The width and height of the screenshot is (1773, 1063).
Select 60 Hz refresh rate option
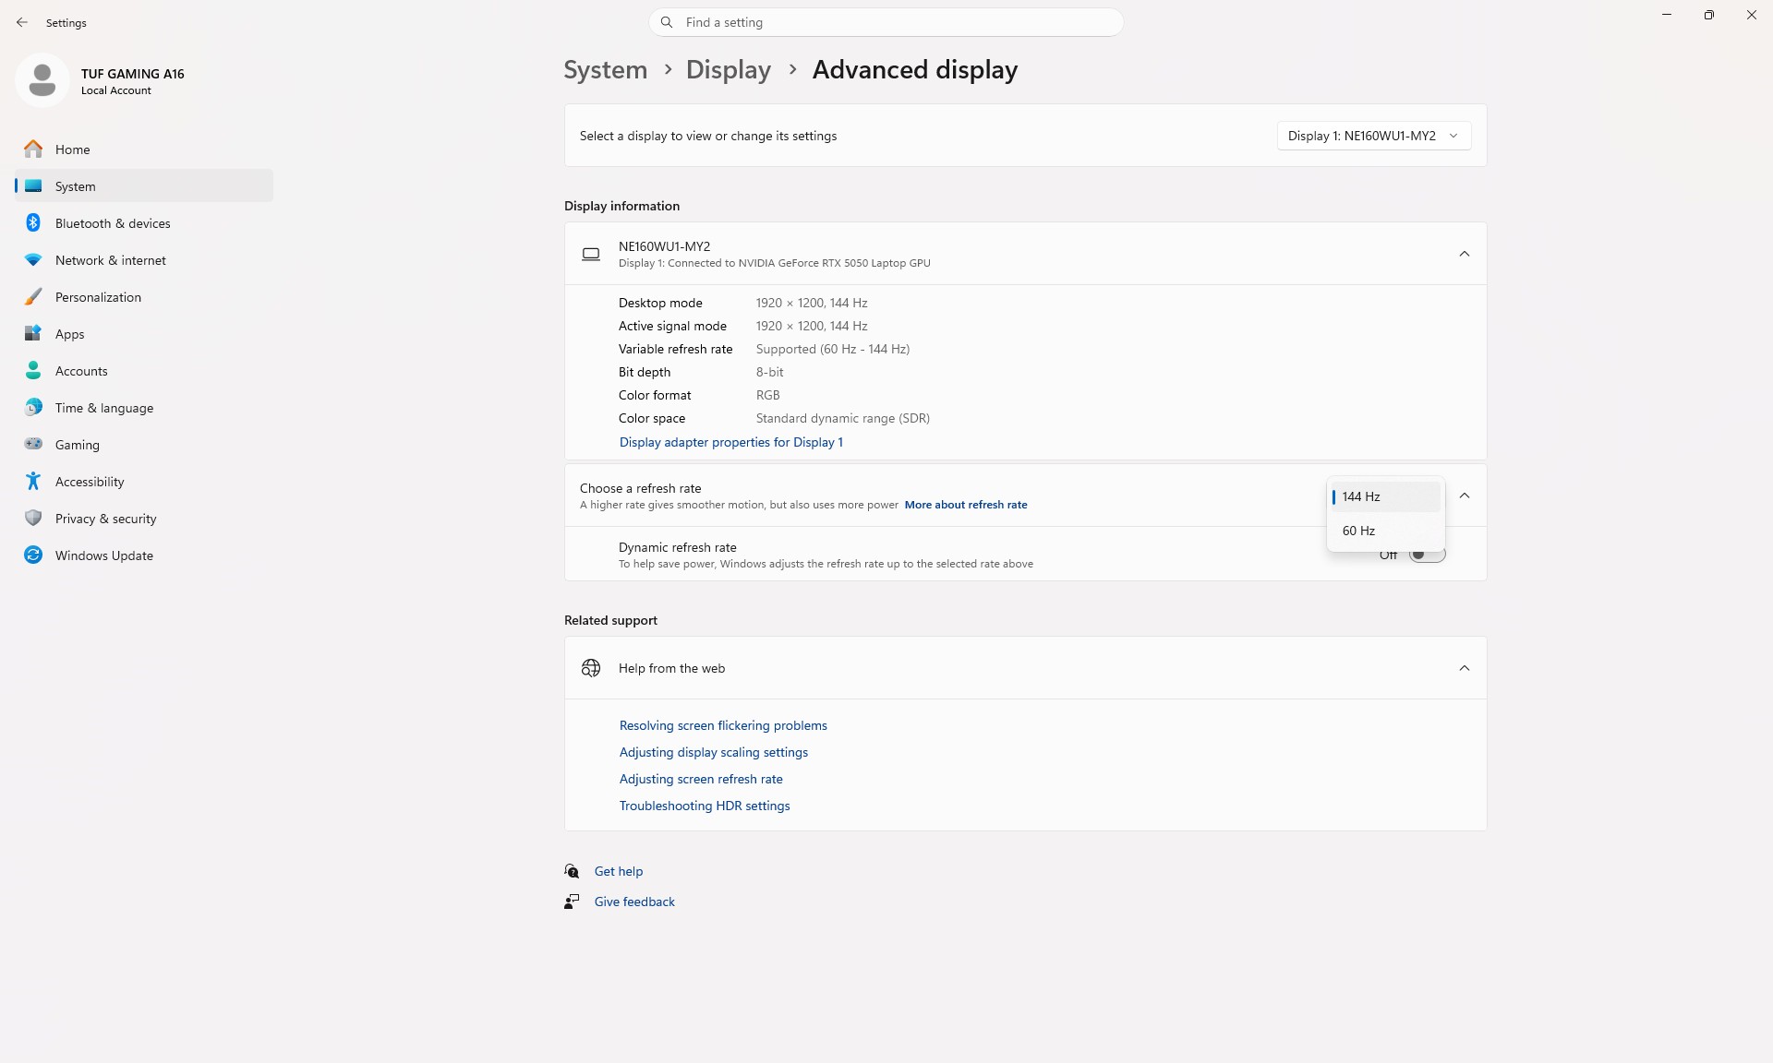coord(1385,531)
